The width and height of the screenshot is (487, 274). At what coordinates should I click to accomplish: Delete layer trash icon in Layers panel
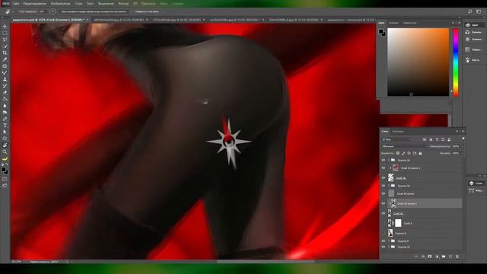point(457,256)
